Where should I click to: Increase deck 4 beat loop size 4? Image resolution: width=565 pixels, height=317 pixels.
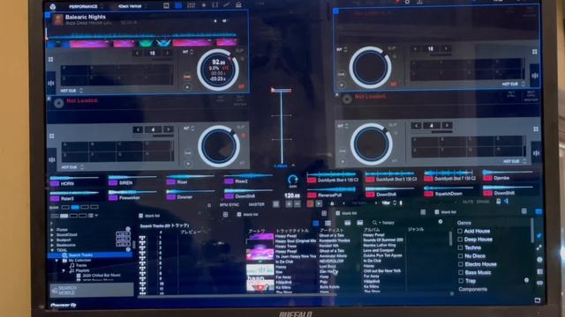coord(447,125)
